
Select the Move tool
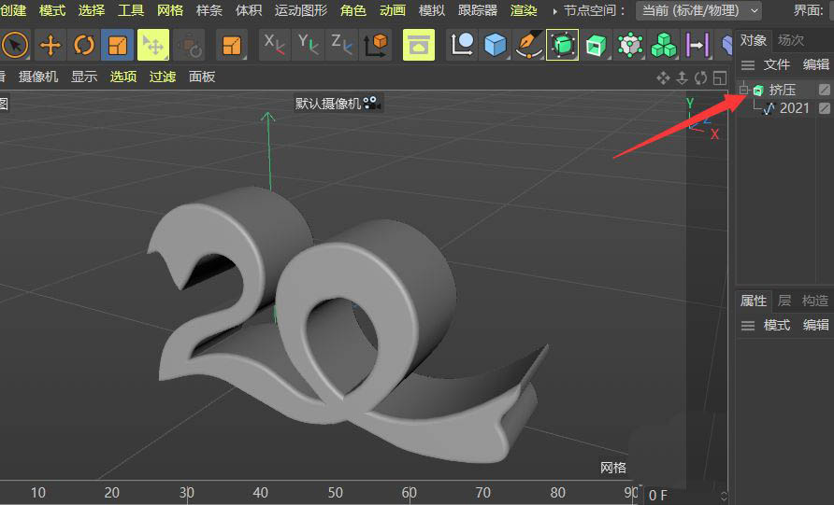pos(50,45)
